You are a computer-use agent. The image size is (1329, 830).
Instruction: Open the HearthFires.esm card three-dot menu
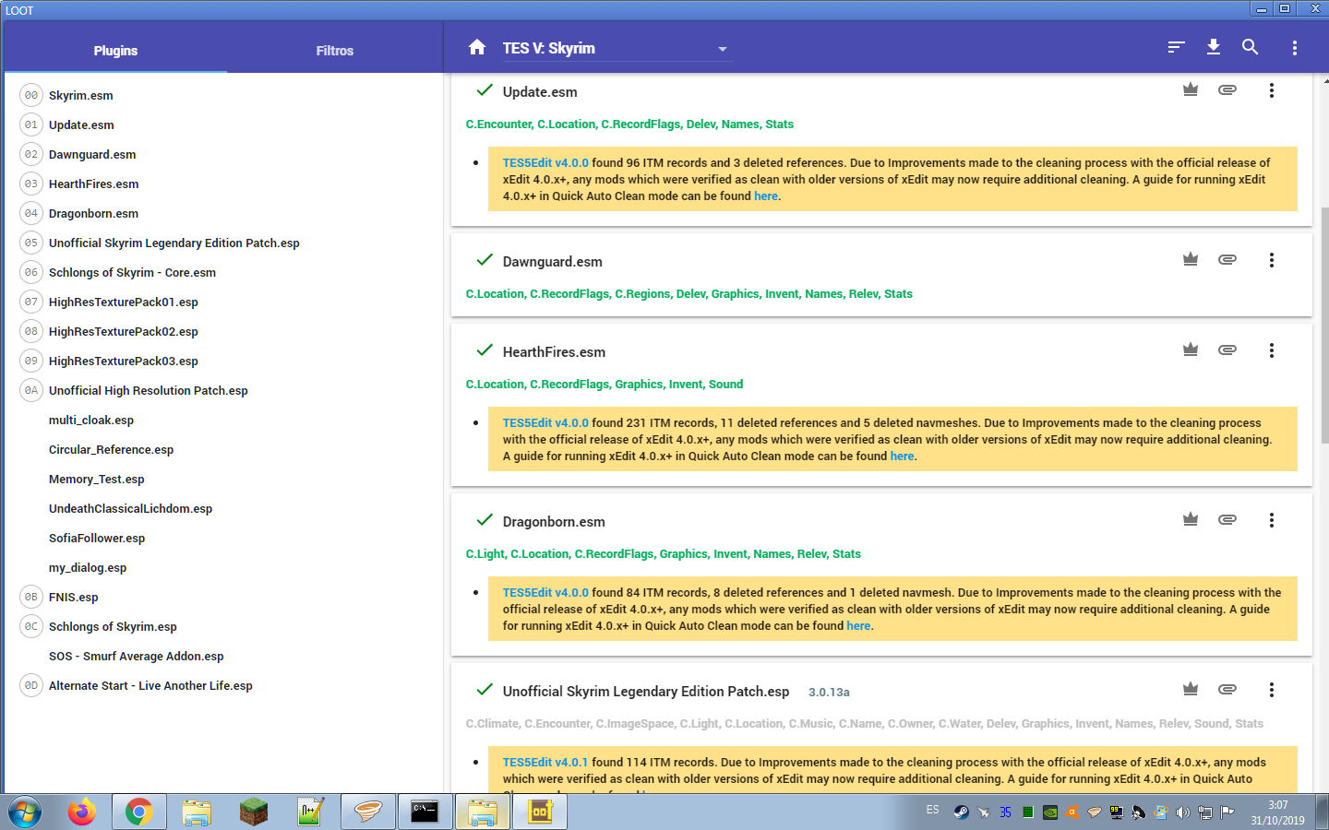coord(1272,350)
